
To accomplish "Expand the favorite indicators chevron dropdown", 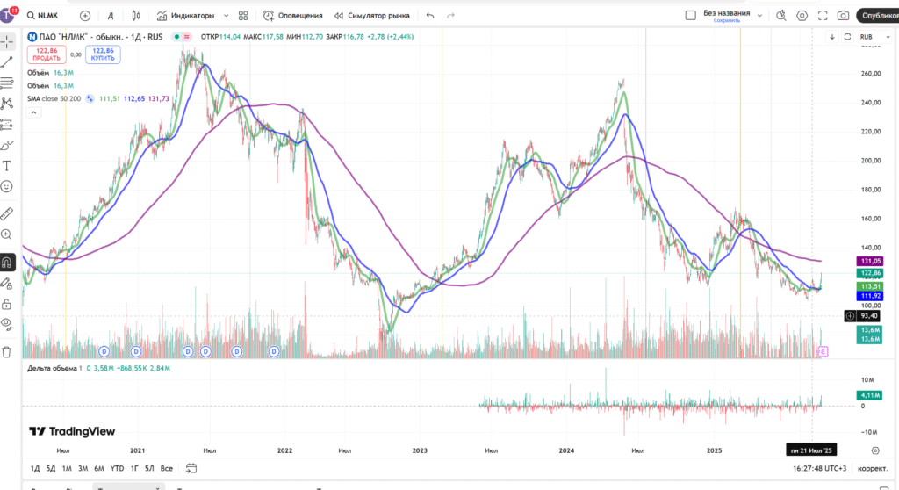I will point(226,16).
